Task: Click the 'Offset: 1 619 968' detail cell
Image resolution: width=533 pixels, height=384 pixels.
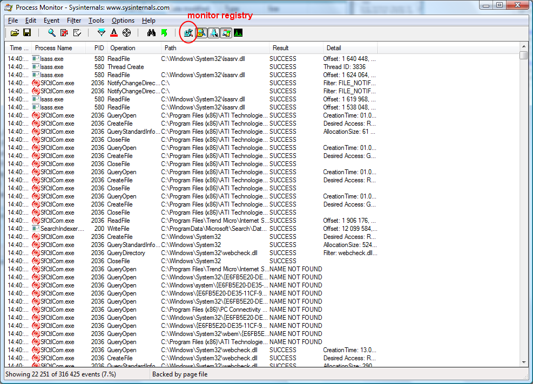Action: [349, 99]
